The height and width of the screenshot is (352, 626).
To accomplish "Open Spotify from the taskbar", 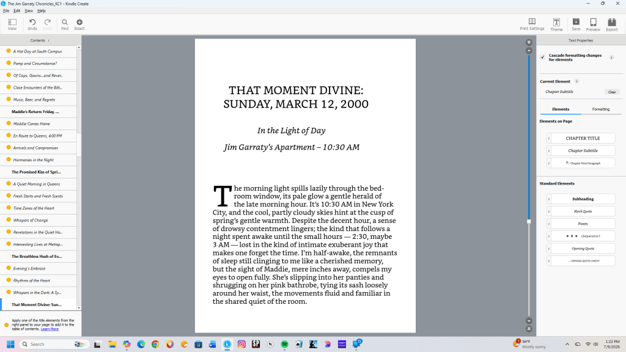I will click(x=285, y=344).
